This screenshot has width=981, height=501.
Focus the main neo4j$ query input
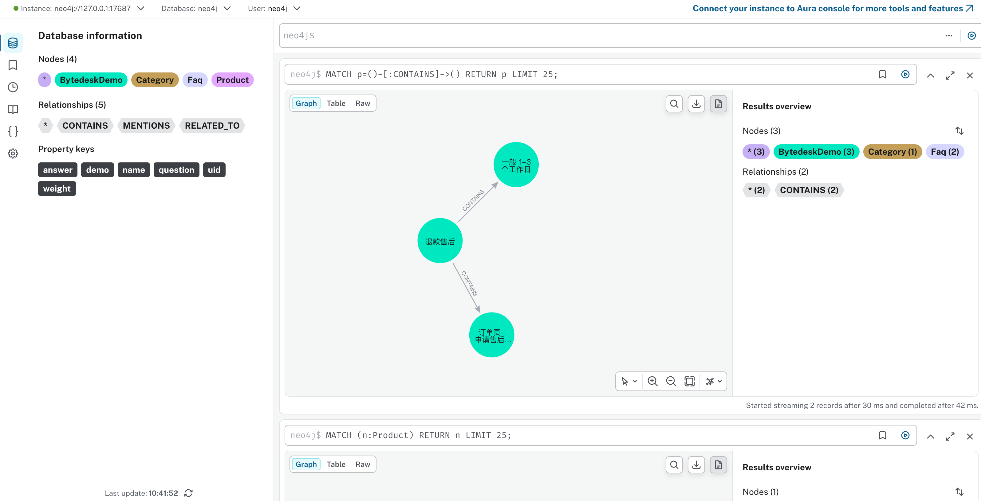(609, 35)
